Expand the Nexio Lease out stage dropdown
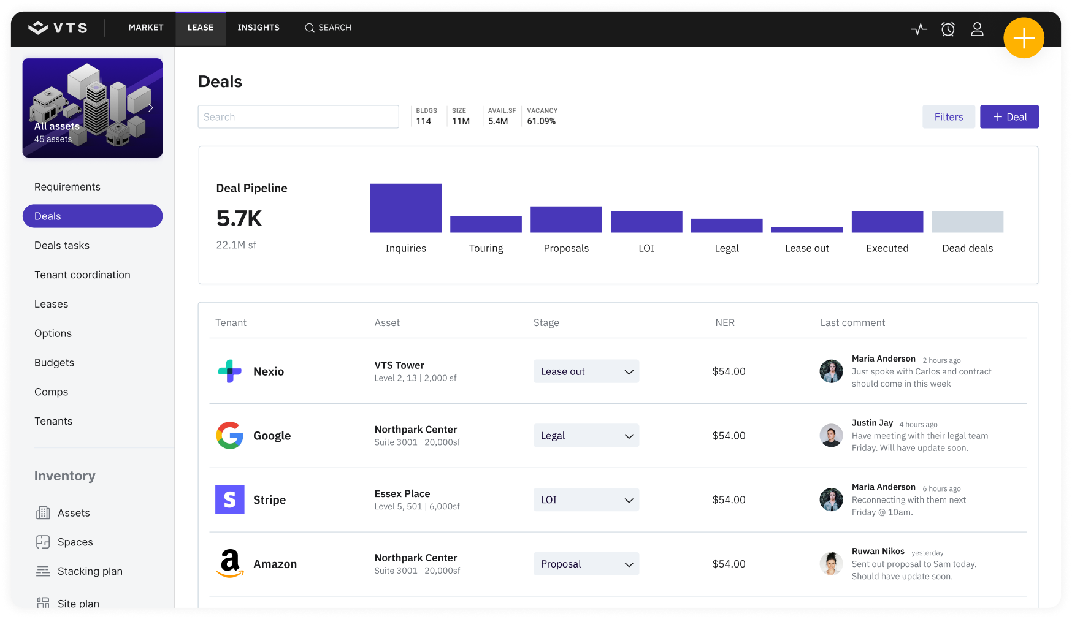This screenshot has width=1072, height=619. (586, 371)
